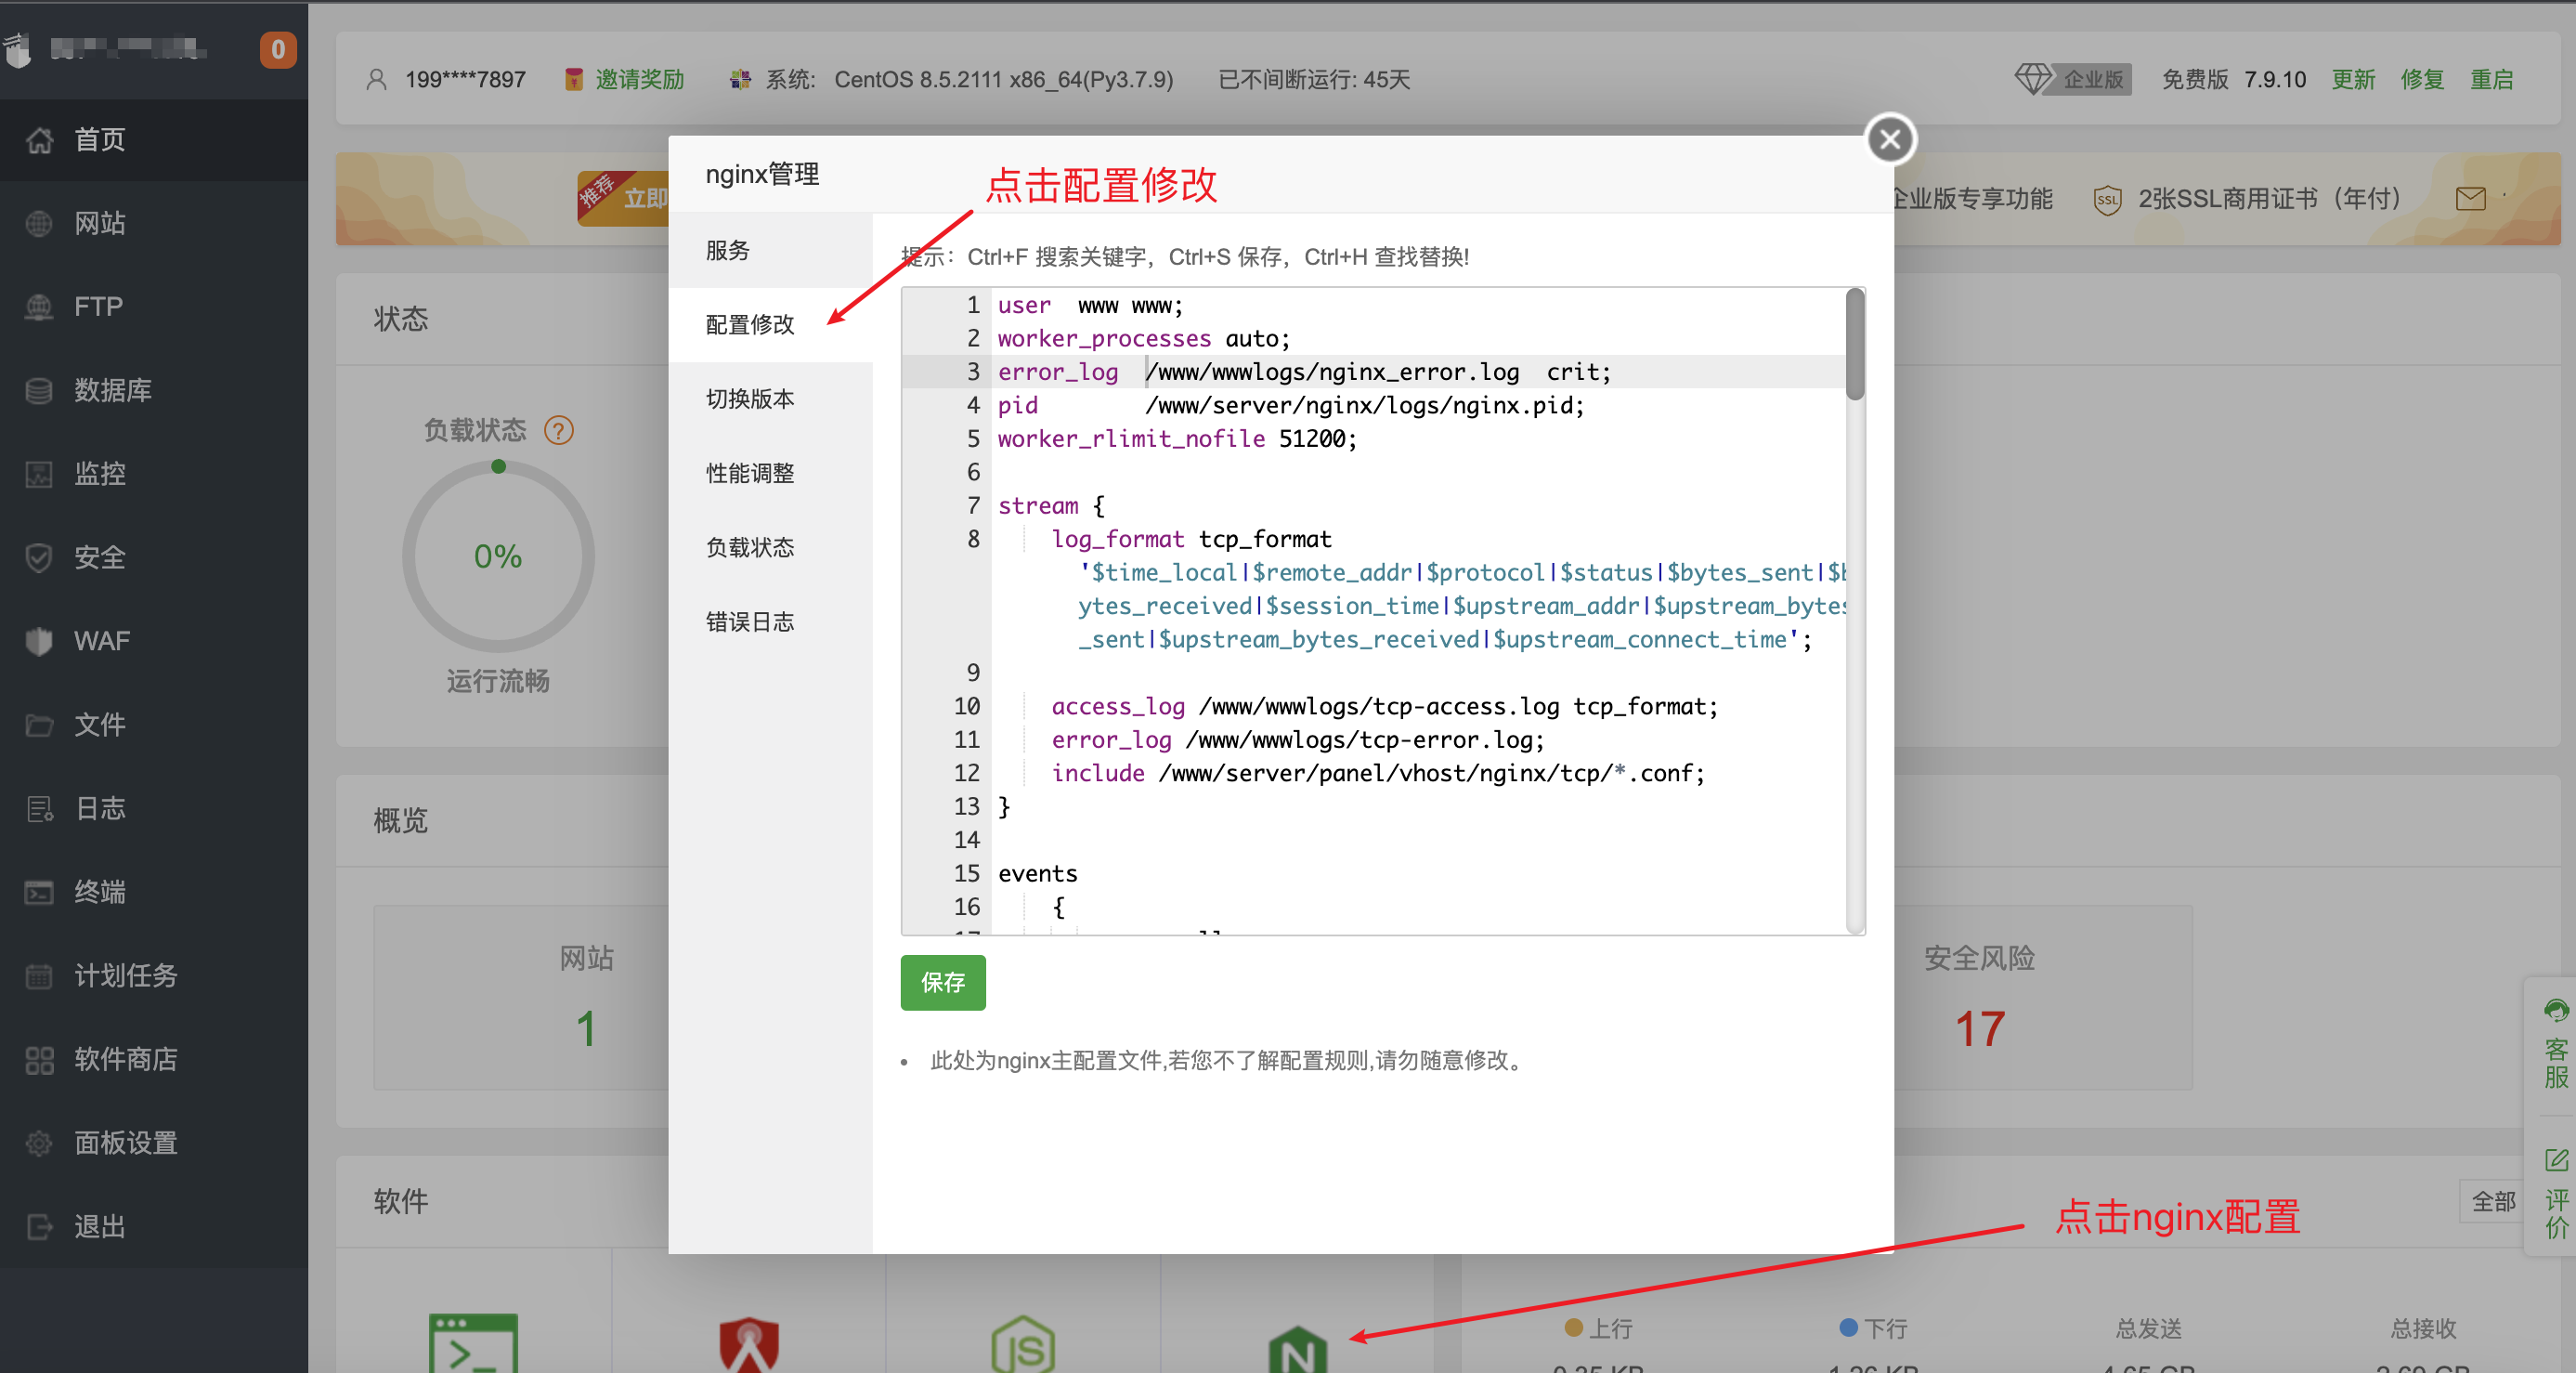Click the green 保存 button
This screenshot has height=1373, width=2576.
click(942, 982)
